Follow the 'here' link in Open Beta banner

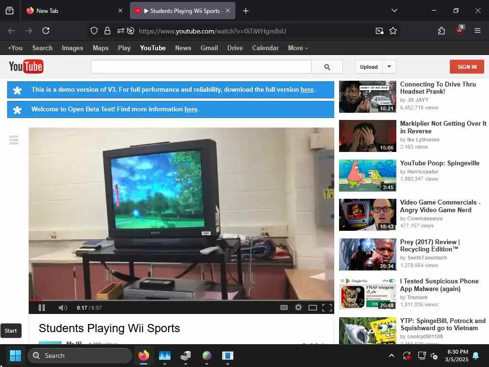pyautogui.click(x=191, y=109)
